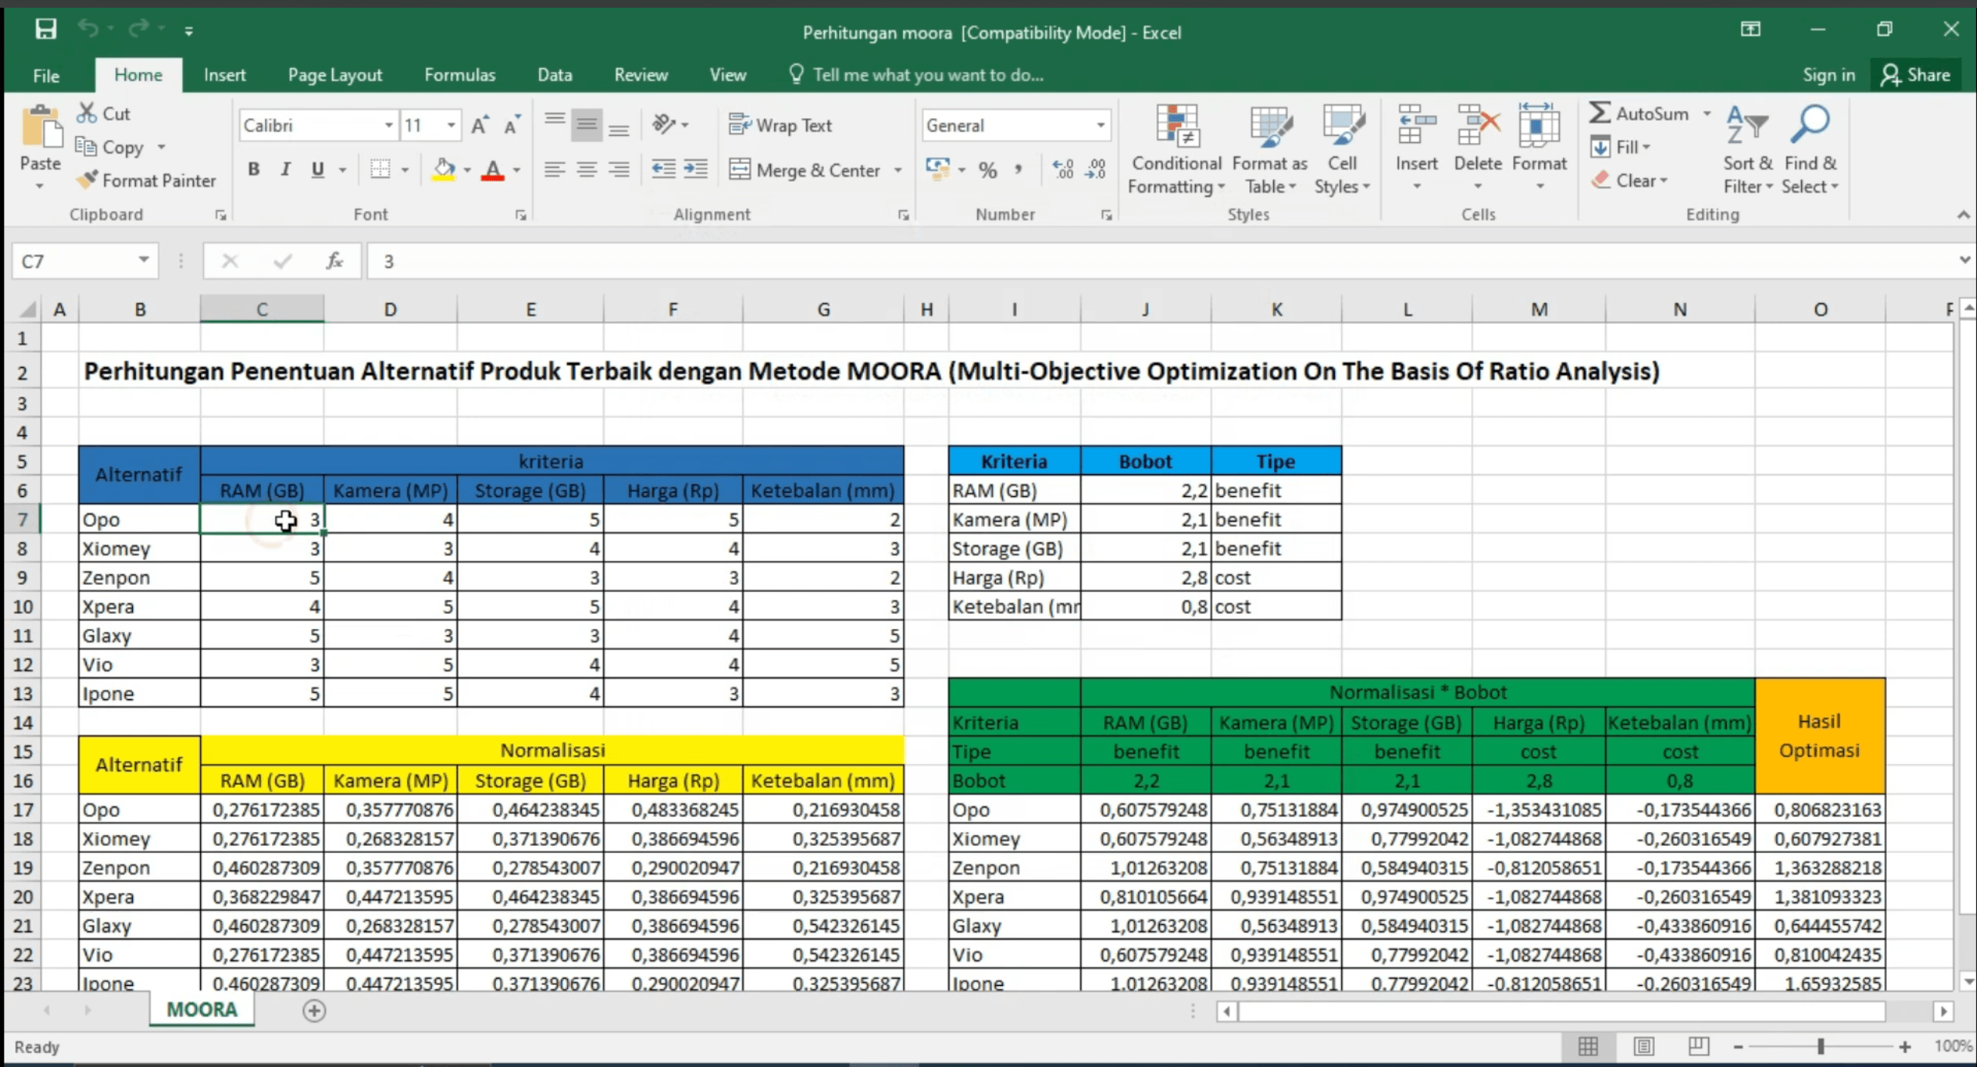
Task: Click the Format Painter brush icon
Action: click(87, 180)
